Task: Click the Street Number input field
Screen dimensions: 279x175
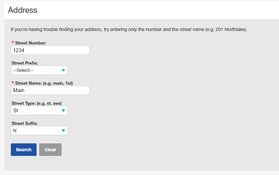Action: click(50, 50)
